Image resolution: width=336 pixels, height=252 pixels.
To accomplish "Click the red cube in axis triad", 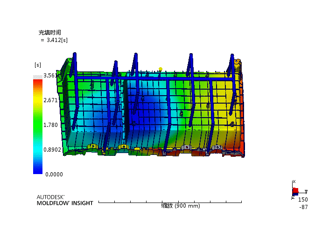I will 295,190.
